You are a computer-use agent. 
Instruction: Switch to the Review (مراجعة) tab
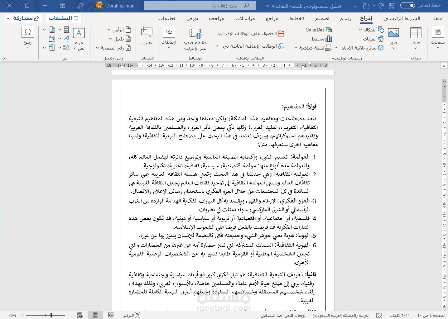216,19
